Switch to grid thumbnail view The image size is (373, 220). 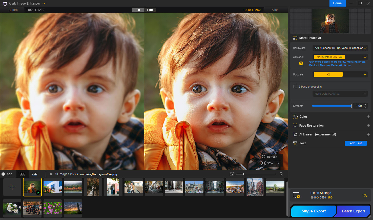(x=23, y=174)
